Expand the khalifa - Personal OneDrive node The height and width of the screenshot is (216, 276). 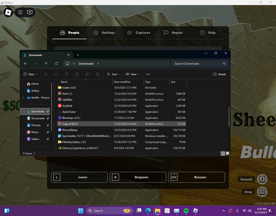(23, 98)
